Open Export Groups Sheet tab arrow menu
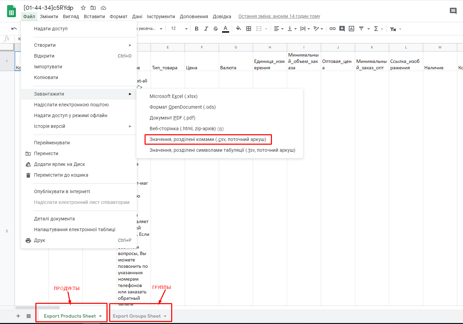The height and width of the screenshot is (324, 463). pos(165,316)
